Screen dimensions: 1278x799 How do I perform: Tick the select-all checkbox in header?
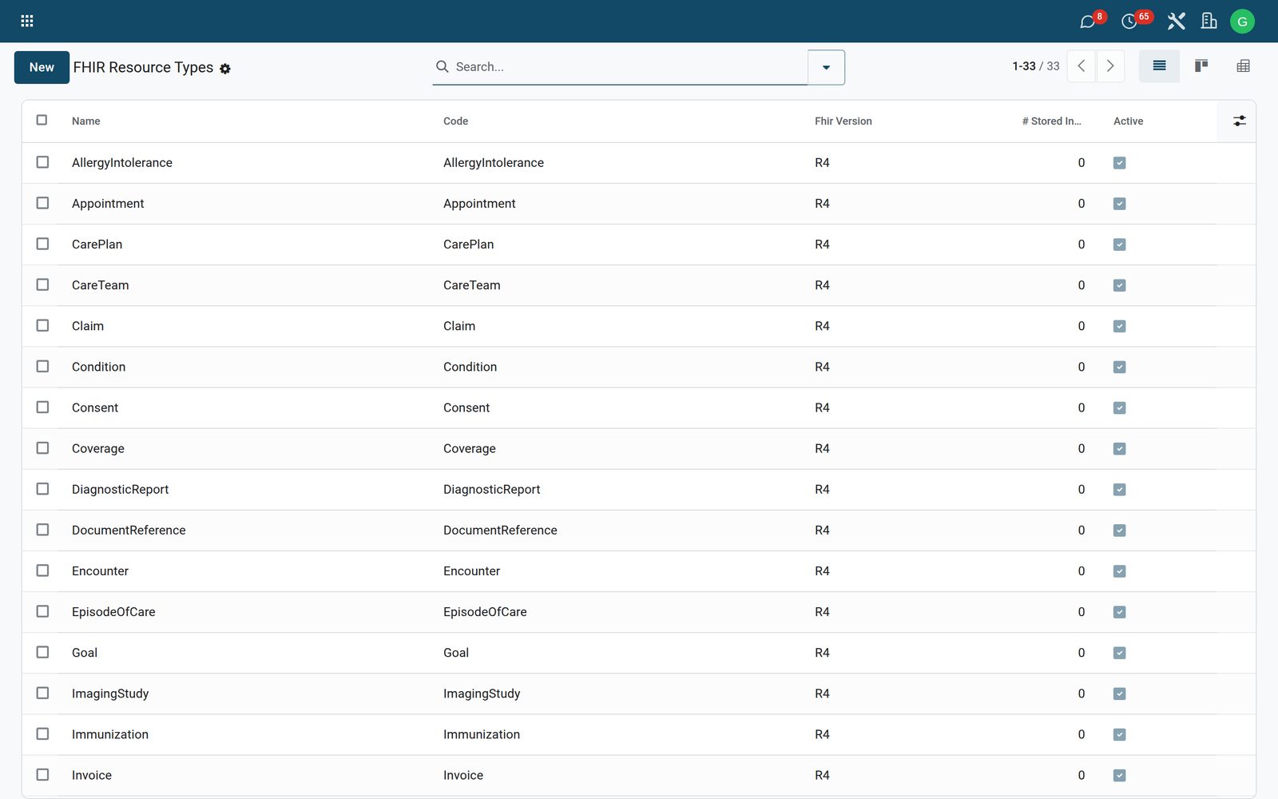click(42, 120)
